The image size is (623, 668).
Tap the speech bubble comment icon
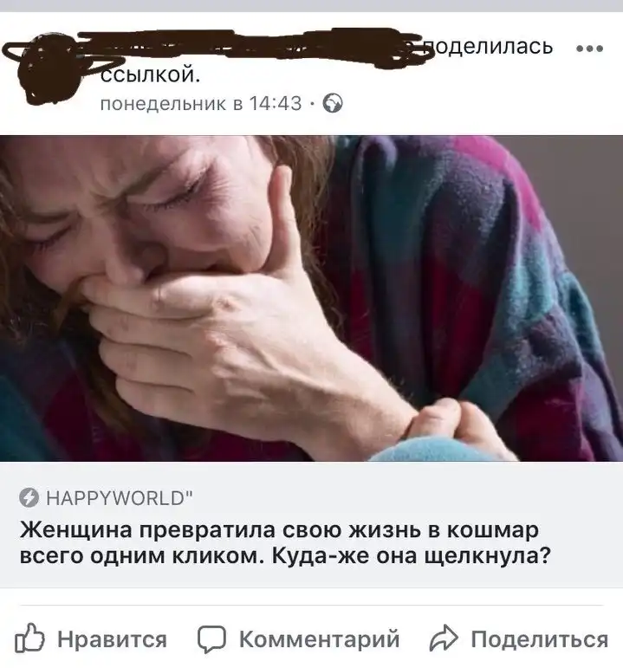coord(211,639)
